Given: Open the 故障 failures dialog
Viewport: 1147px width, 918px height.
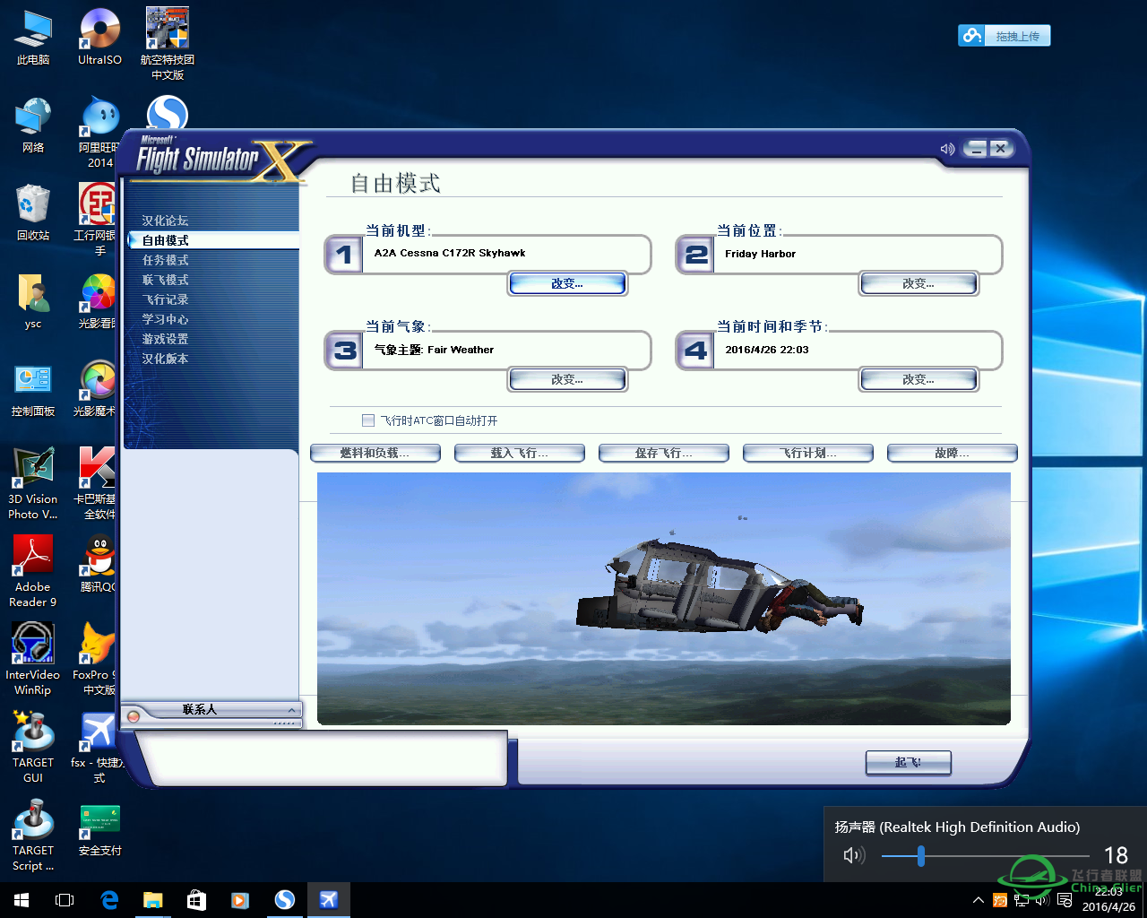Looking at the screenshot, I should point(952,453).
